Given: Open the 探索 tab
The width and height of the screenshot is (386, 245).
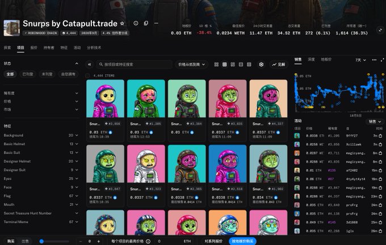Looking at the screenshot, I should pyautogui.click(x=7, y=48).
